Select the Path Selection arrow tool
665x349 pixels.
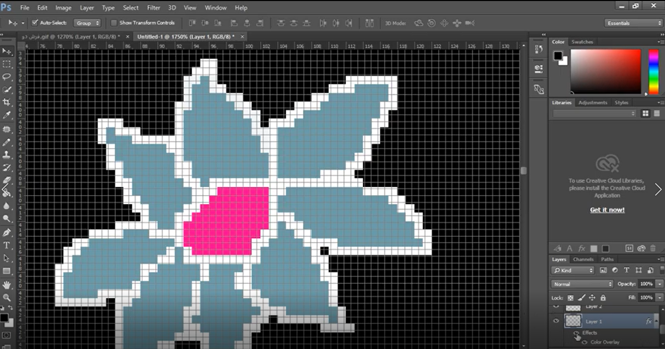click(x=7, y=258)
